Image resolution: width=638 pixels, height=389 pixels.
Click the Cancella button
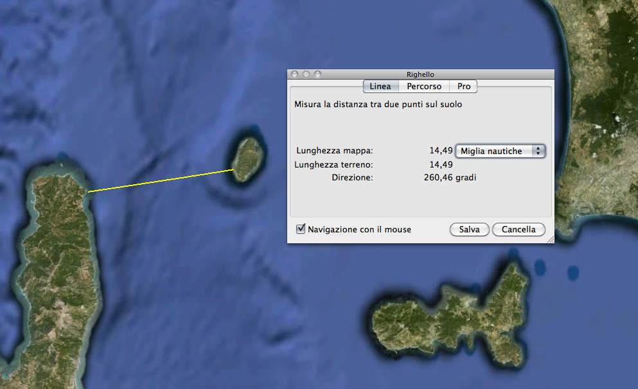(518, 229)
